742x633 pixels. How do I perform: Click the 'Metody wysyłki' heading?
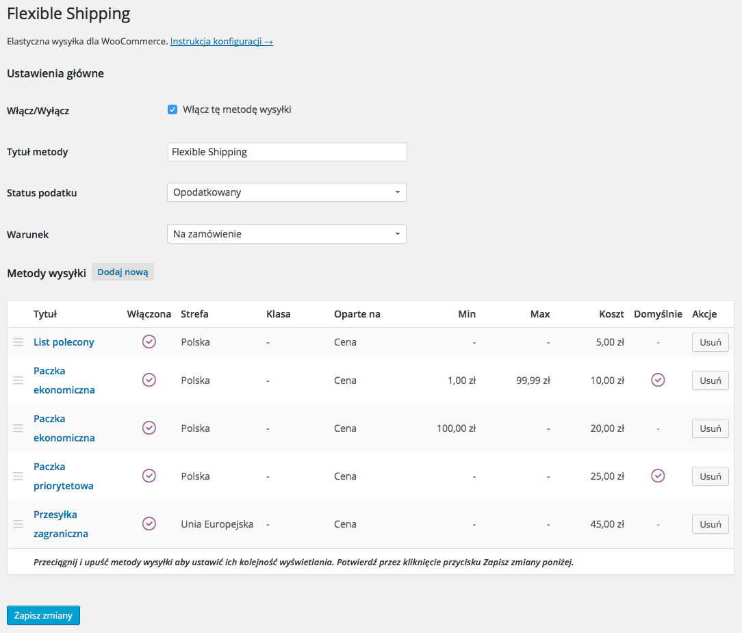coord(47,274)
